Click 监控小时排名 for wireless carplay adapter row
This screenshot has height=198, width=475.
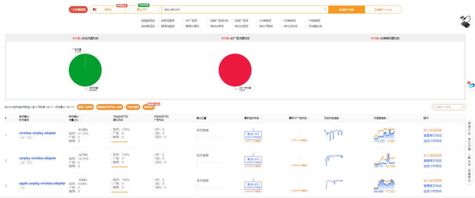(x=433, y=140)
